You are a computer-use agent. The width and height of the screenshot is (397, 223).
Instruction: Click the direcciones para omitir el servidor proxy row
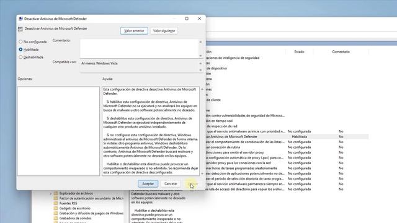point(287,152)
